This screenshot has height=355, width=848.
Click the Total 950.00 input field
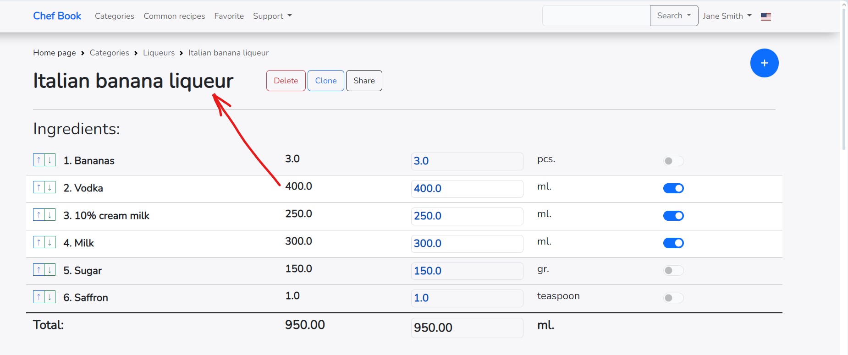tap(467, 328)
